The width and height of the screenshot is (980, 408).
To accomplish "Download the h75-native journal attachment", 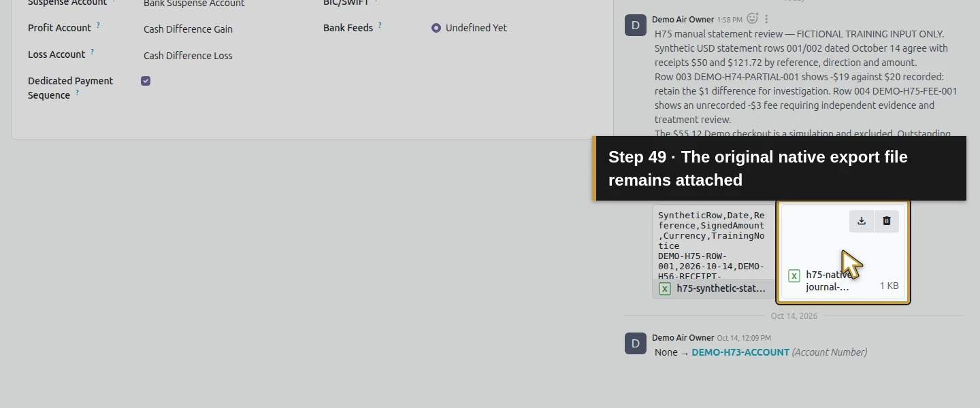I will (862, 221).
